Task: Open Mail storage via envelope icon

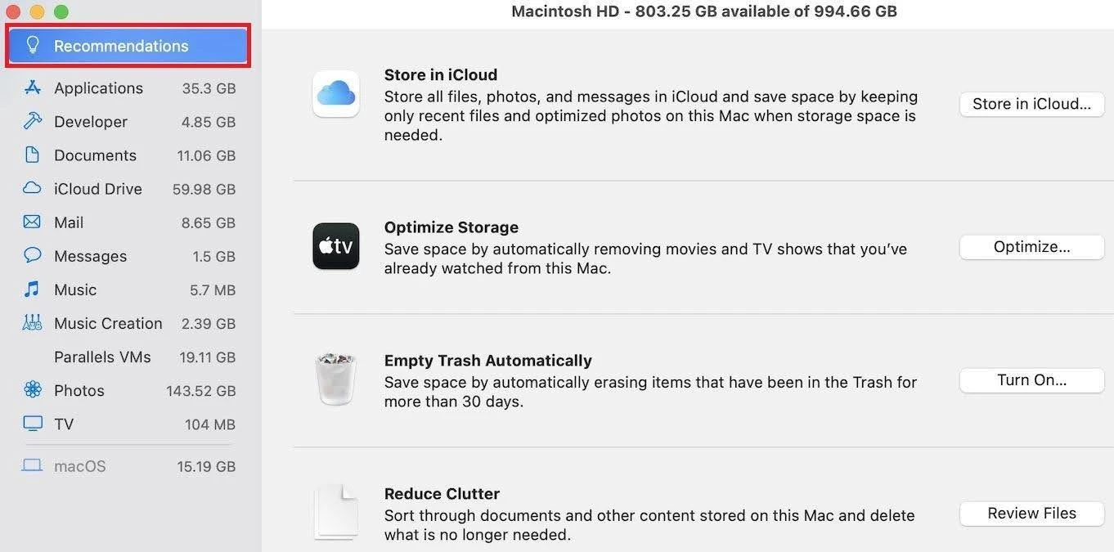Action: 33,222
